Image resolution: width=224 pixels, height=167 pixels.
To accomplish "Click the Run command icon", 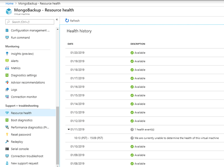I will 7,38.
